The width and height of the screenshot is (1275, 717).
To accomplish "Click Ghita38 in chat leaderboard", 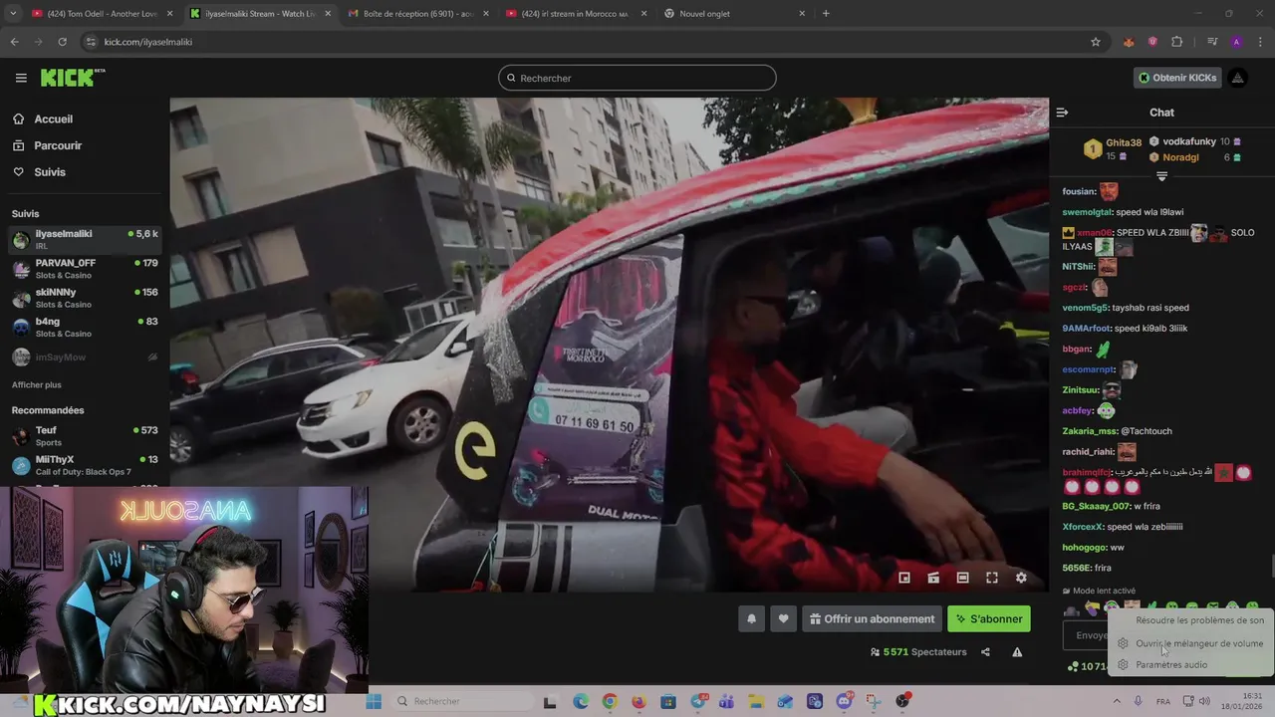I will [1124, 142].
